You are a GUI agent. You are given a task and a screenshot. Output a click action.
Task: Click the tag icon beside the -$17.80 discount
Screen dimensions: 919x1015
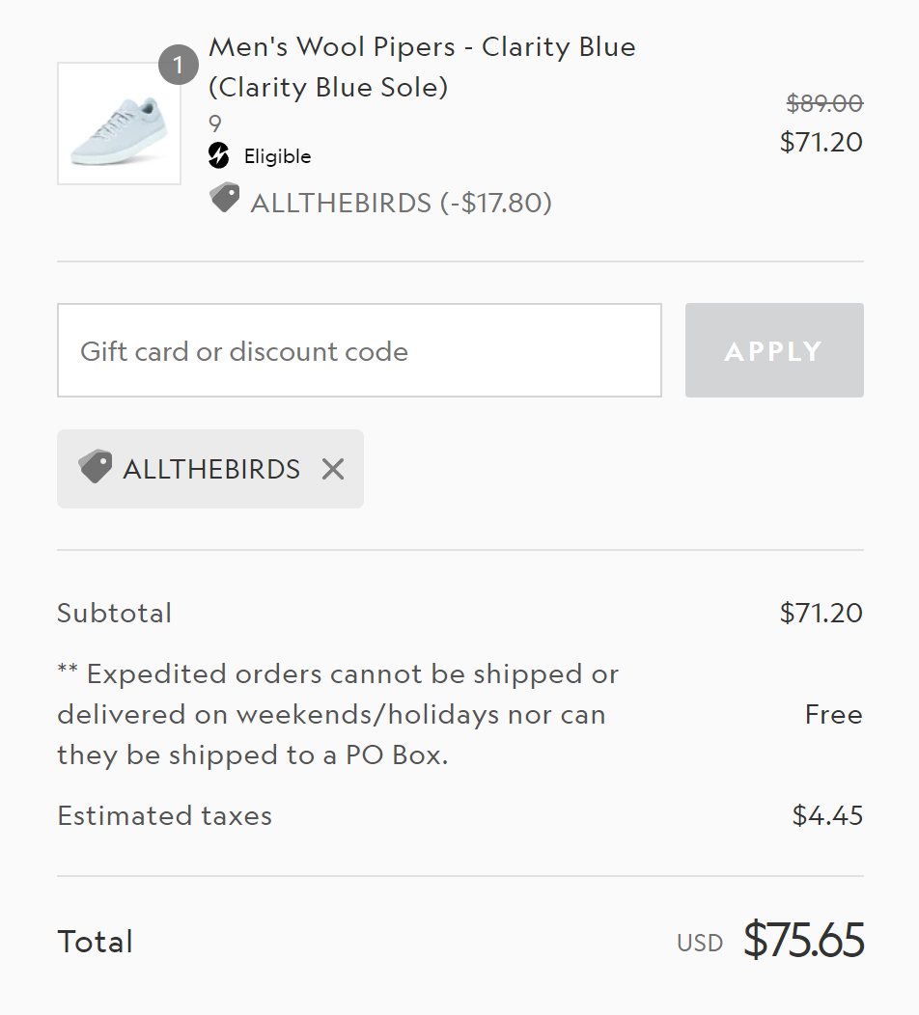(x=224, y=198)
